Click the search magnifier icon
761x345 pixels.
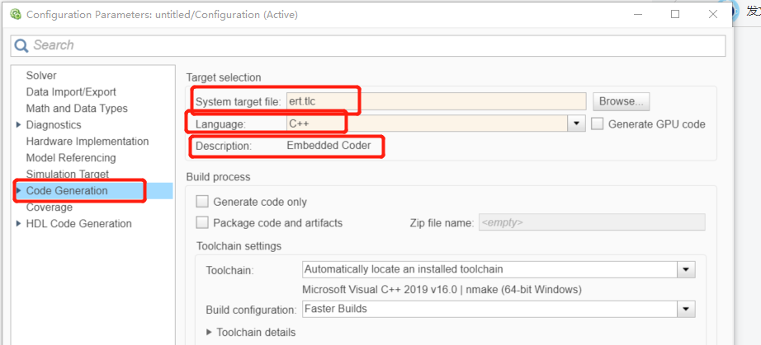click(x=22, y=45)
